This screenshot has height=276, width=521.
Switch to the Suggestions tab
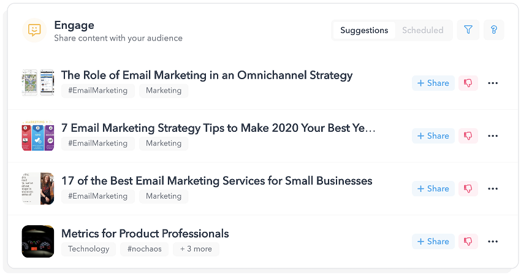click(x=364, y=30)
